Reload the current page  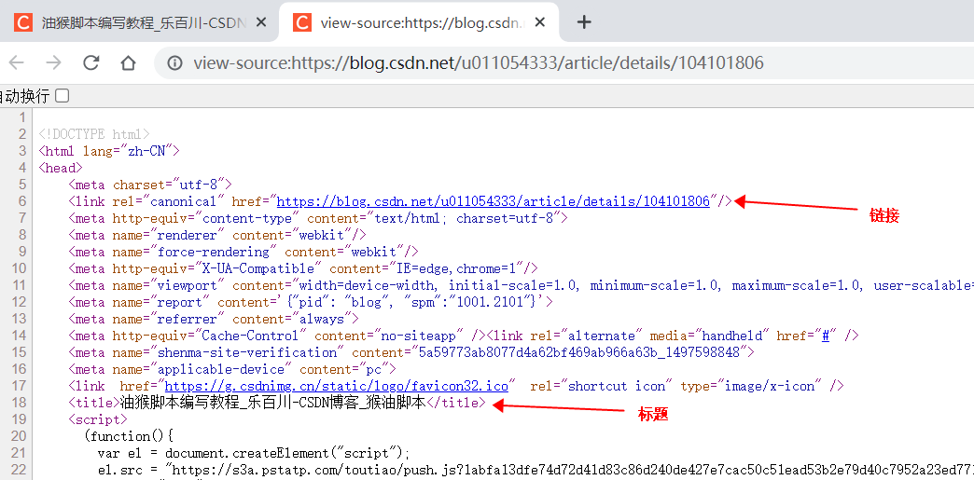(x=91, y=62)
